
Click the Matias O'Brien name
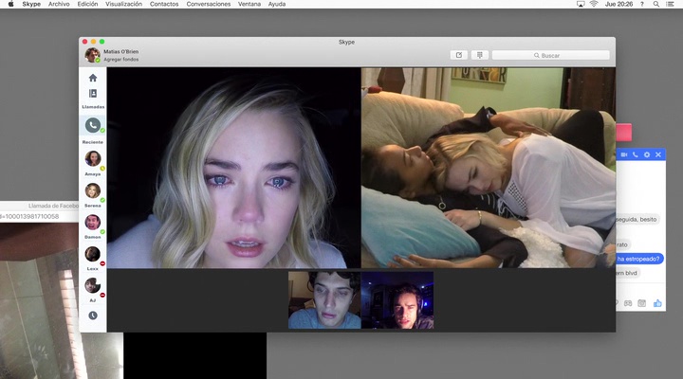click(121, 51)
